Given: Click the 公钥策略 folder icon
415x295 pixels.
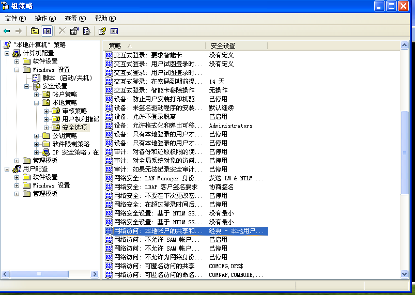Looking at the screenshot, I should (46, 136).
